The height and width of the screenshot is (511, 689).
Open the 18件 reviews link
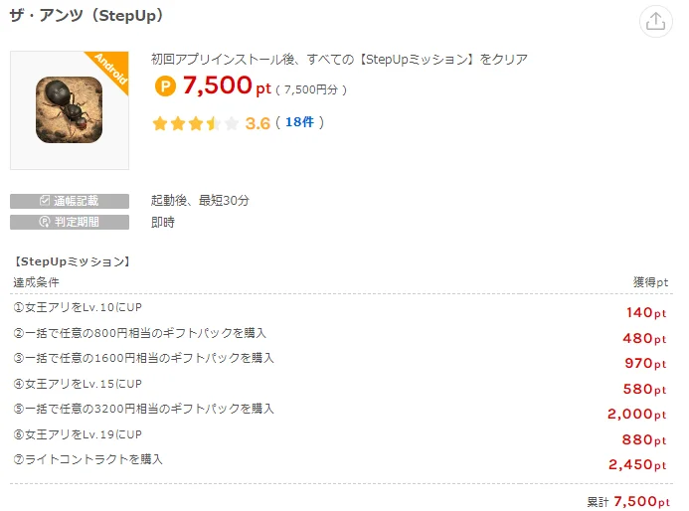(x=298, y=122)
